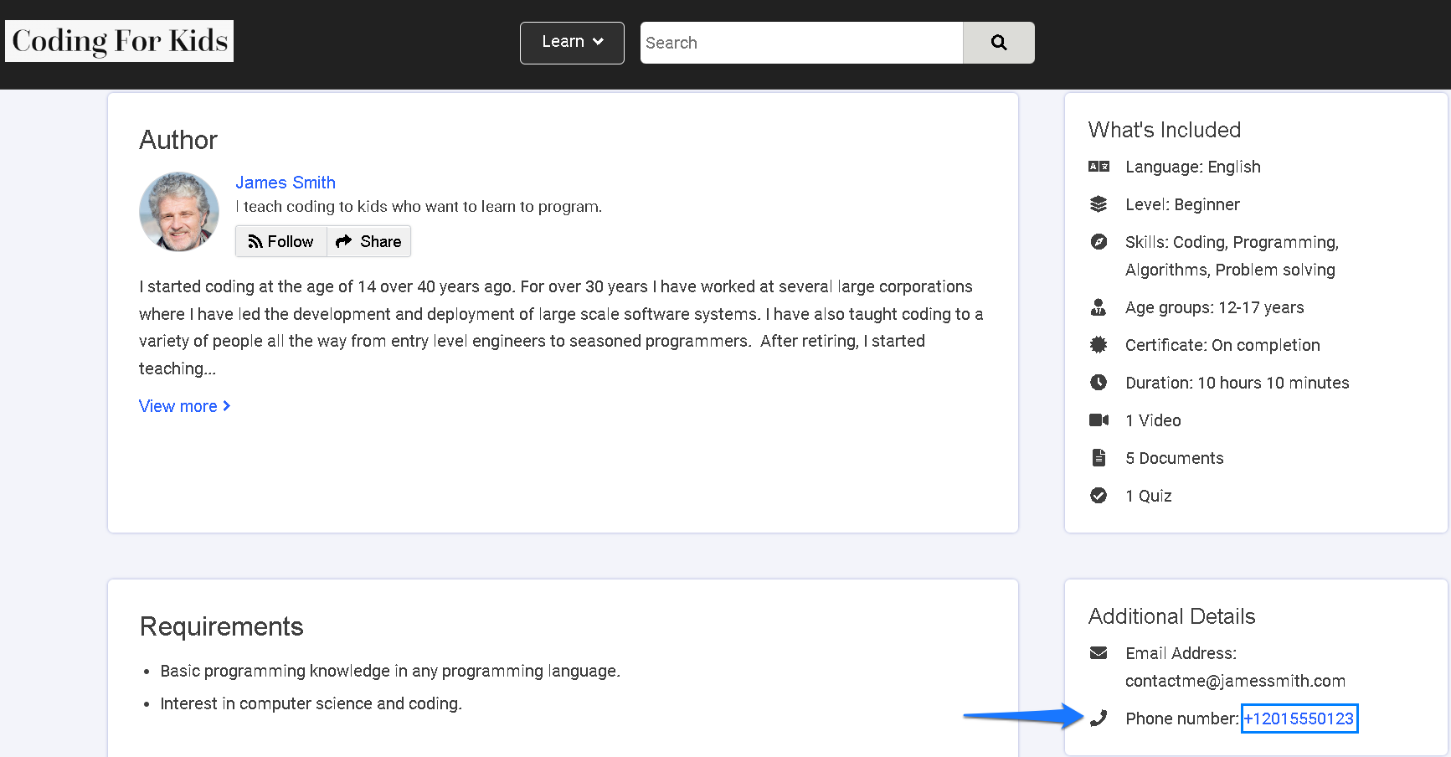
Task: Click 'Duration: 10 hours 10 minutes' text
Action: 1237,383
